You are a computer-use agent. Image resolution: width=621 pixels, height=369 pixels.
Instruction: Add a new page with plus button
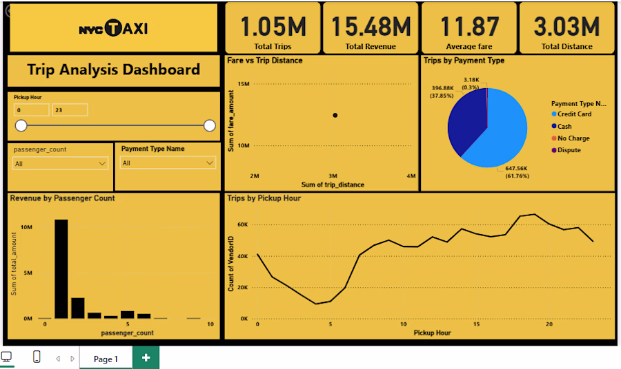point(146,357)
